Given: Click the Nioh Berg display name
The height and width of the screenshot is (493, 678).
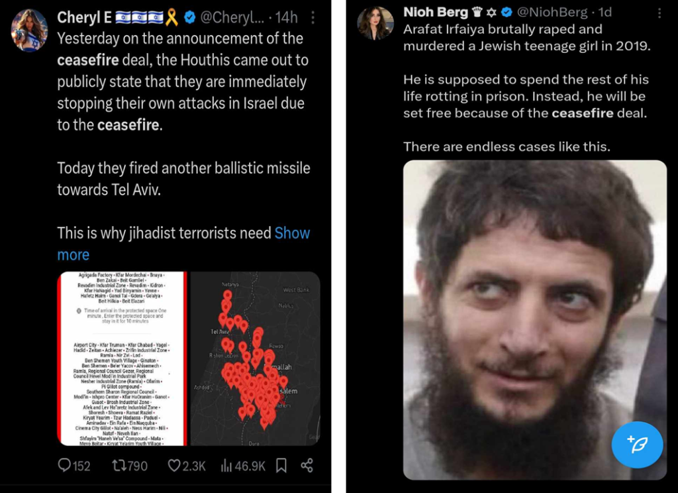Looking at the screenshot, I should (436, 12).
